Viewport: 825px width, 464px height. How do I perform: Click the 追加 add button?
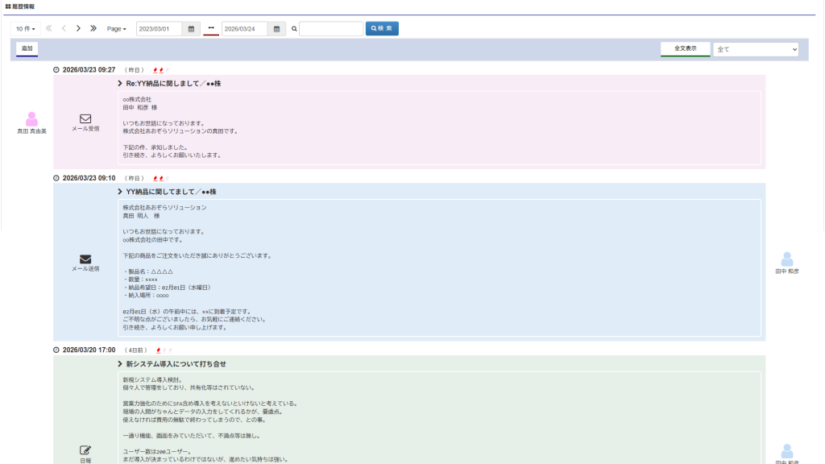click(27, 49)
